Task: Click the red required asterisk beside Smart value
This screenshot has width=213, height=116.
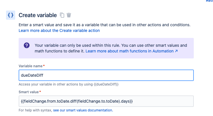Action: point(40,91)
